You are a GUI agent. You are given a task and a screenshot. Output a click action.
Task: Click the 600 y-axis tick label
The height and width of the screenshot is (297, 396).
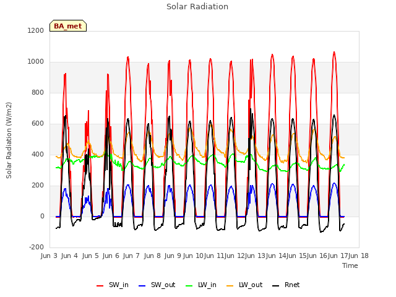38,124
